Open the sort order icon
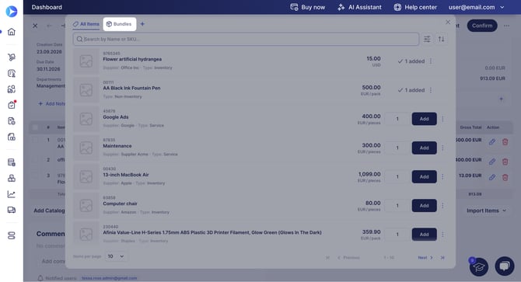The height and width of the screenshot is (282, 521). pyautogui.click(x=441, y=39)
